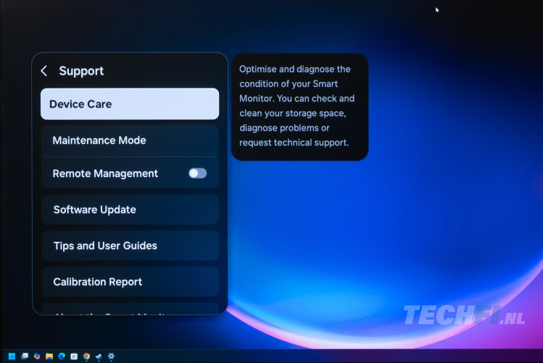Open the Windows Start menu

pyautogui.click(x=12, y=356)
